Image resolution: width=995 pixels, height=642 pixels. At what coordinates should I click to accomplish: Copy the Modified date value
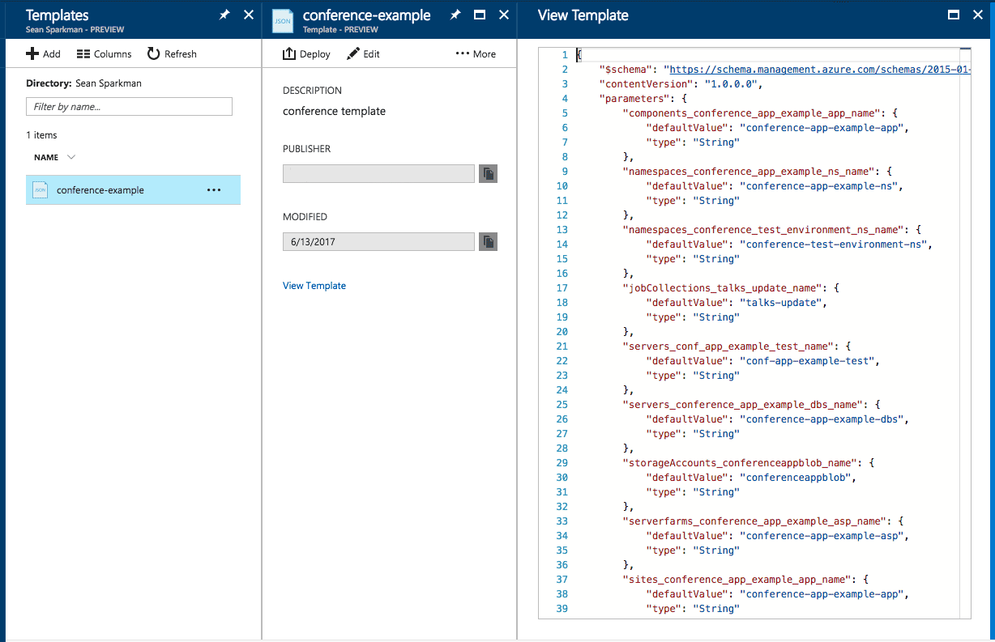[488, 242]
